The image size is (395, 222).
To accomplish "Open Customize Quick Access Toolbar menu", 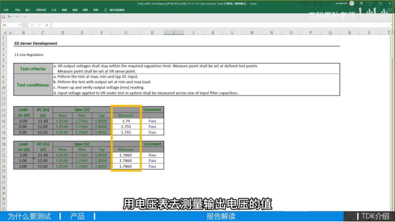I will point(25,17).
